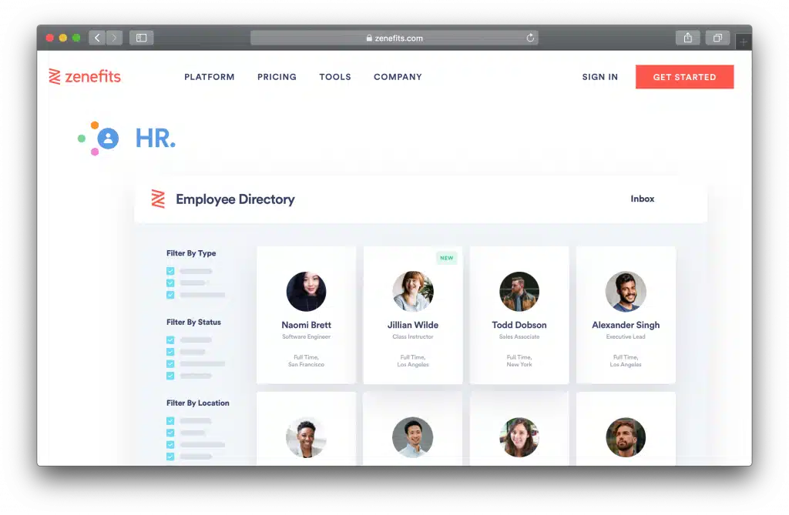789x515 pixels.
Task: Toggle the first Filter By Status checkbox
Action: [170, 340]
